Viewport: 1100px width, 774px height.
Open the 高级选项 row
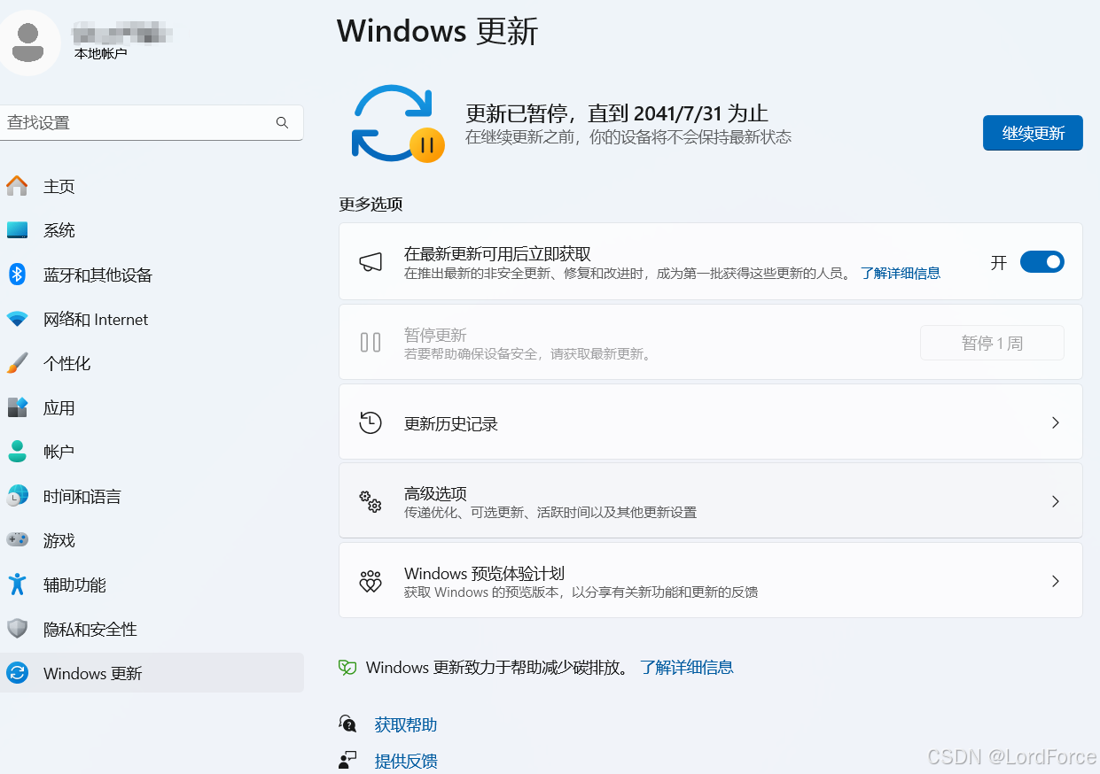coord(711,500)
